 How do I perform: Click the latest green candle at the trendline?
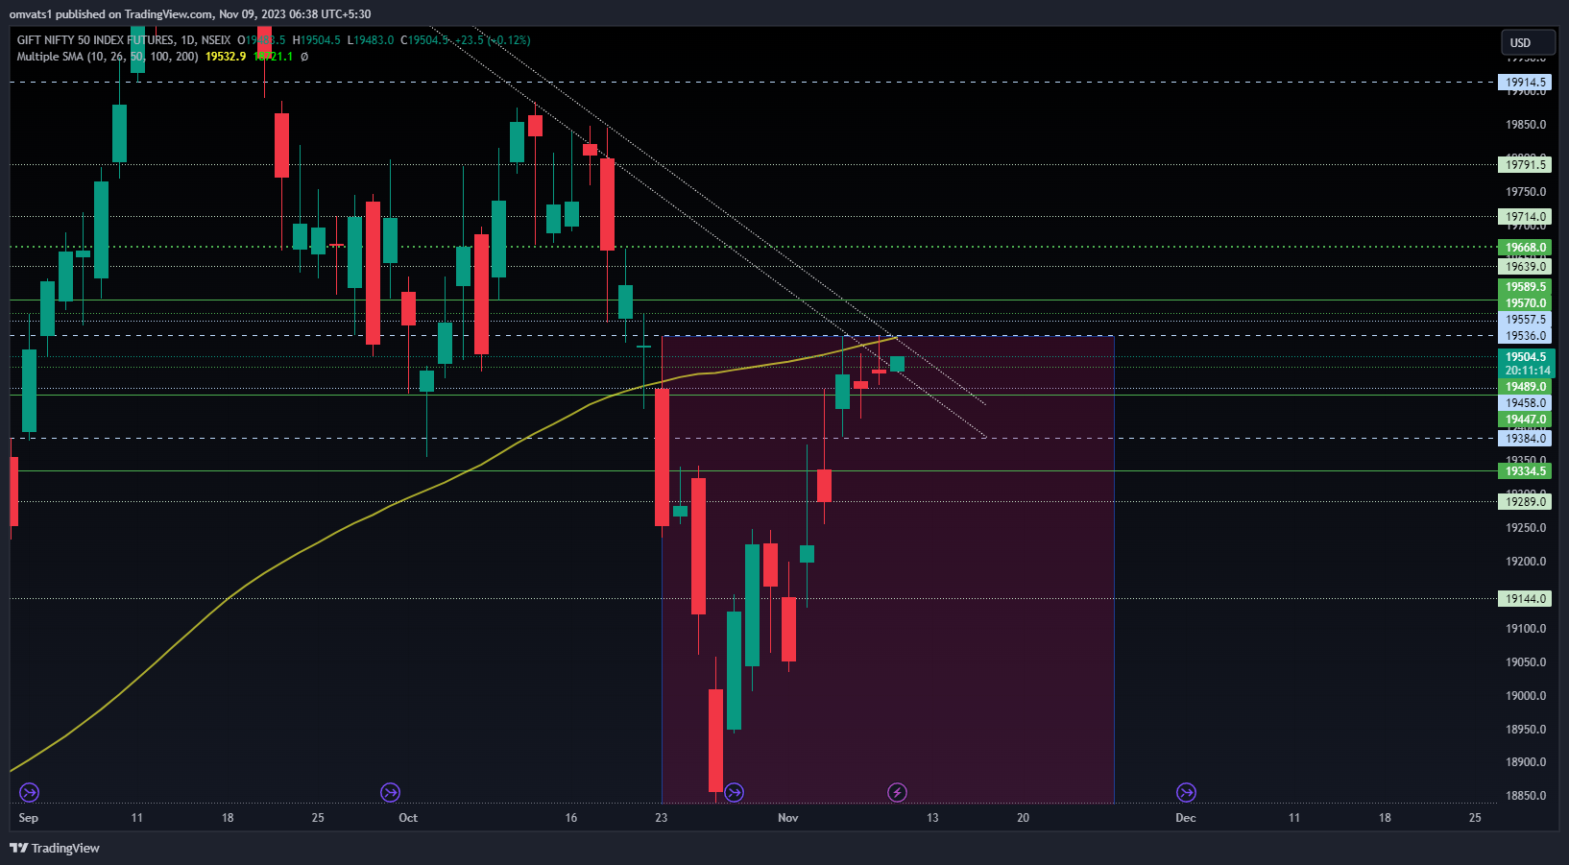tap(897, 364)
